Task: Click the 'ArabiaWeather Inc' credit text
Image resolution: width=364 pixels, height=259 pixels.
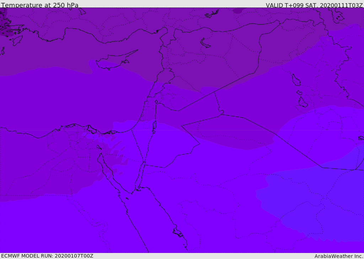Action: [339, 256]
